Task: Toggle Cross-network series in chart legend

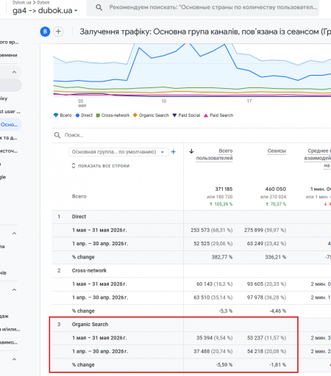Action: point(113,115)
